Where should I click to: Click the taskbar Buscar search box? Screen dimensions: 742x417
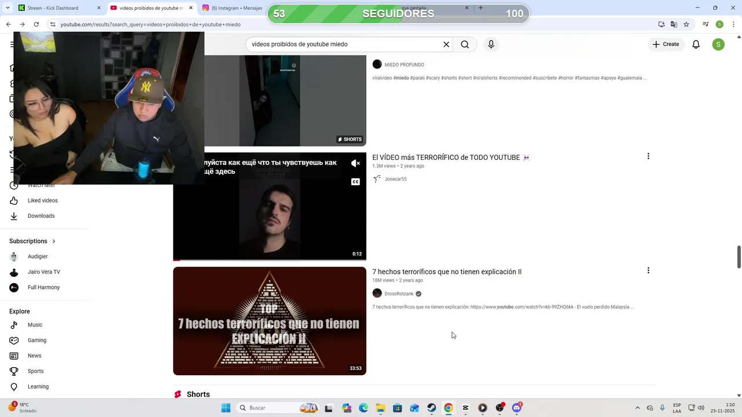(x=279, y=408)
